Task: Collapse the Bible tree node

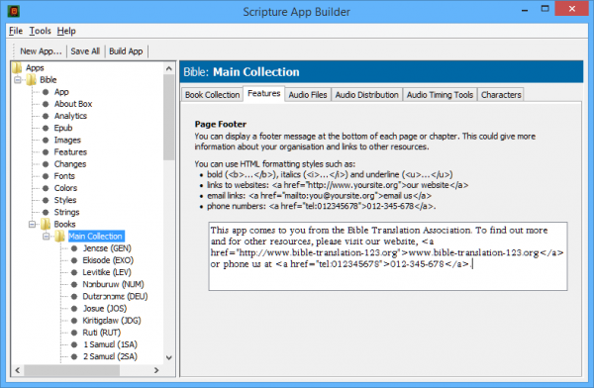Action: [18, 80]
